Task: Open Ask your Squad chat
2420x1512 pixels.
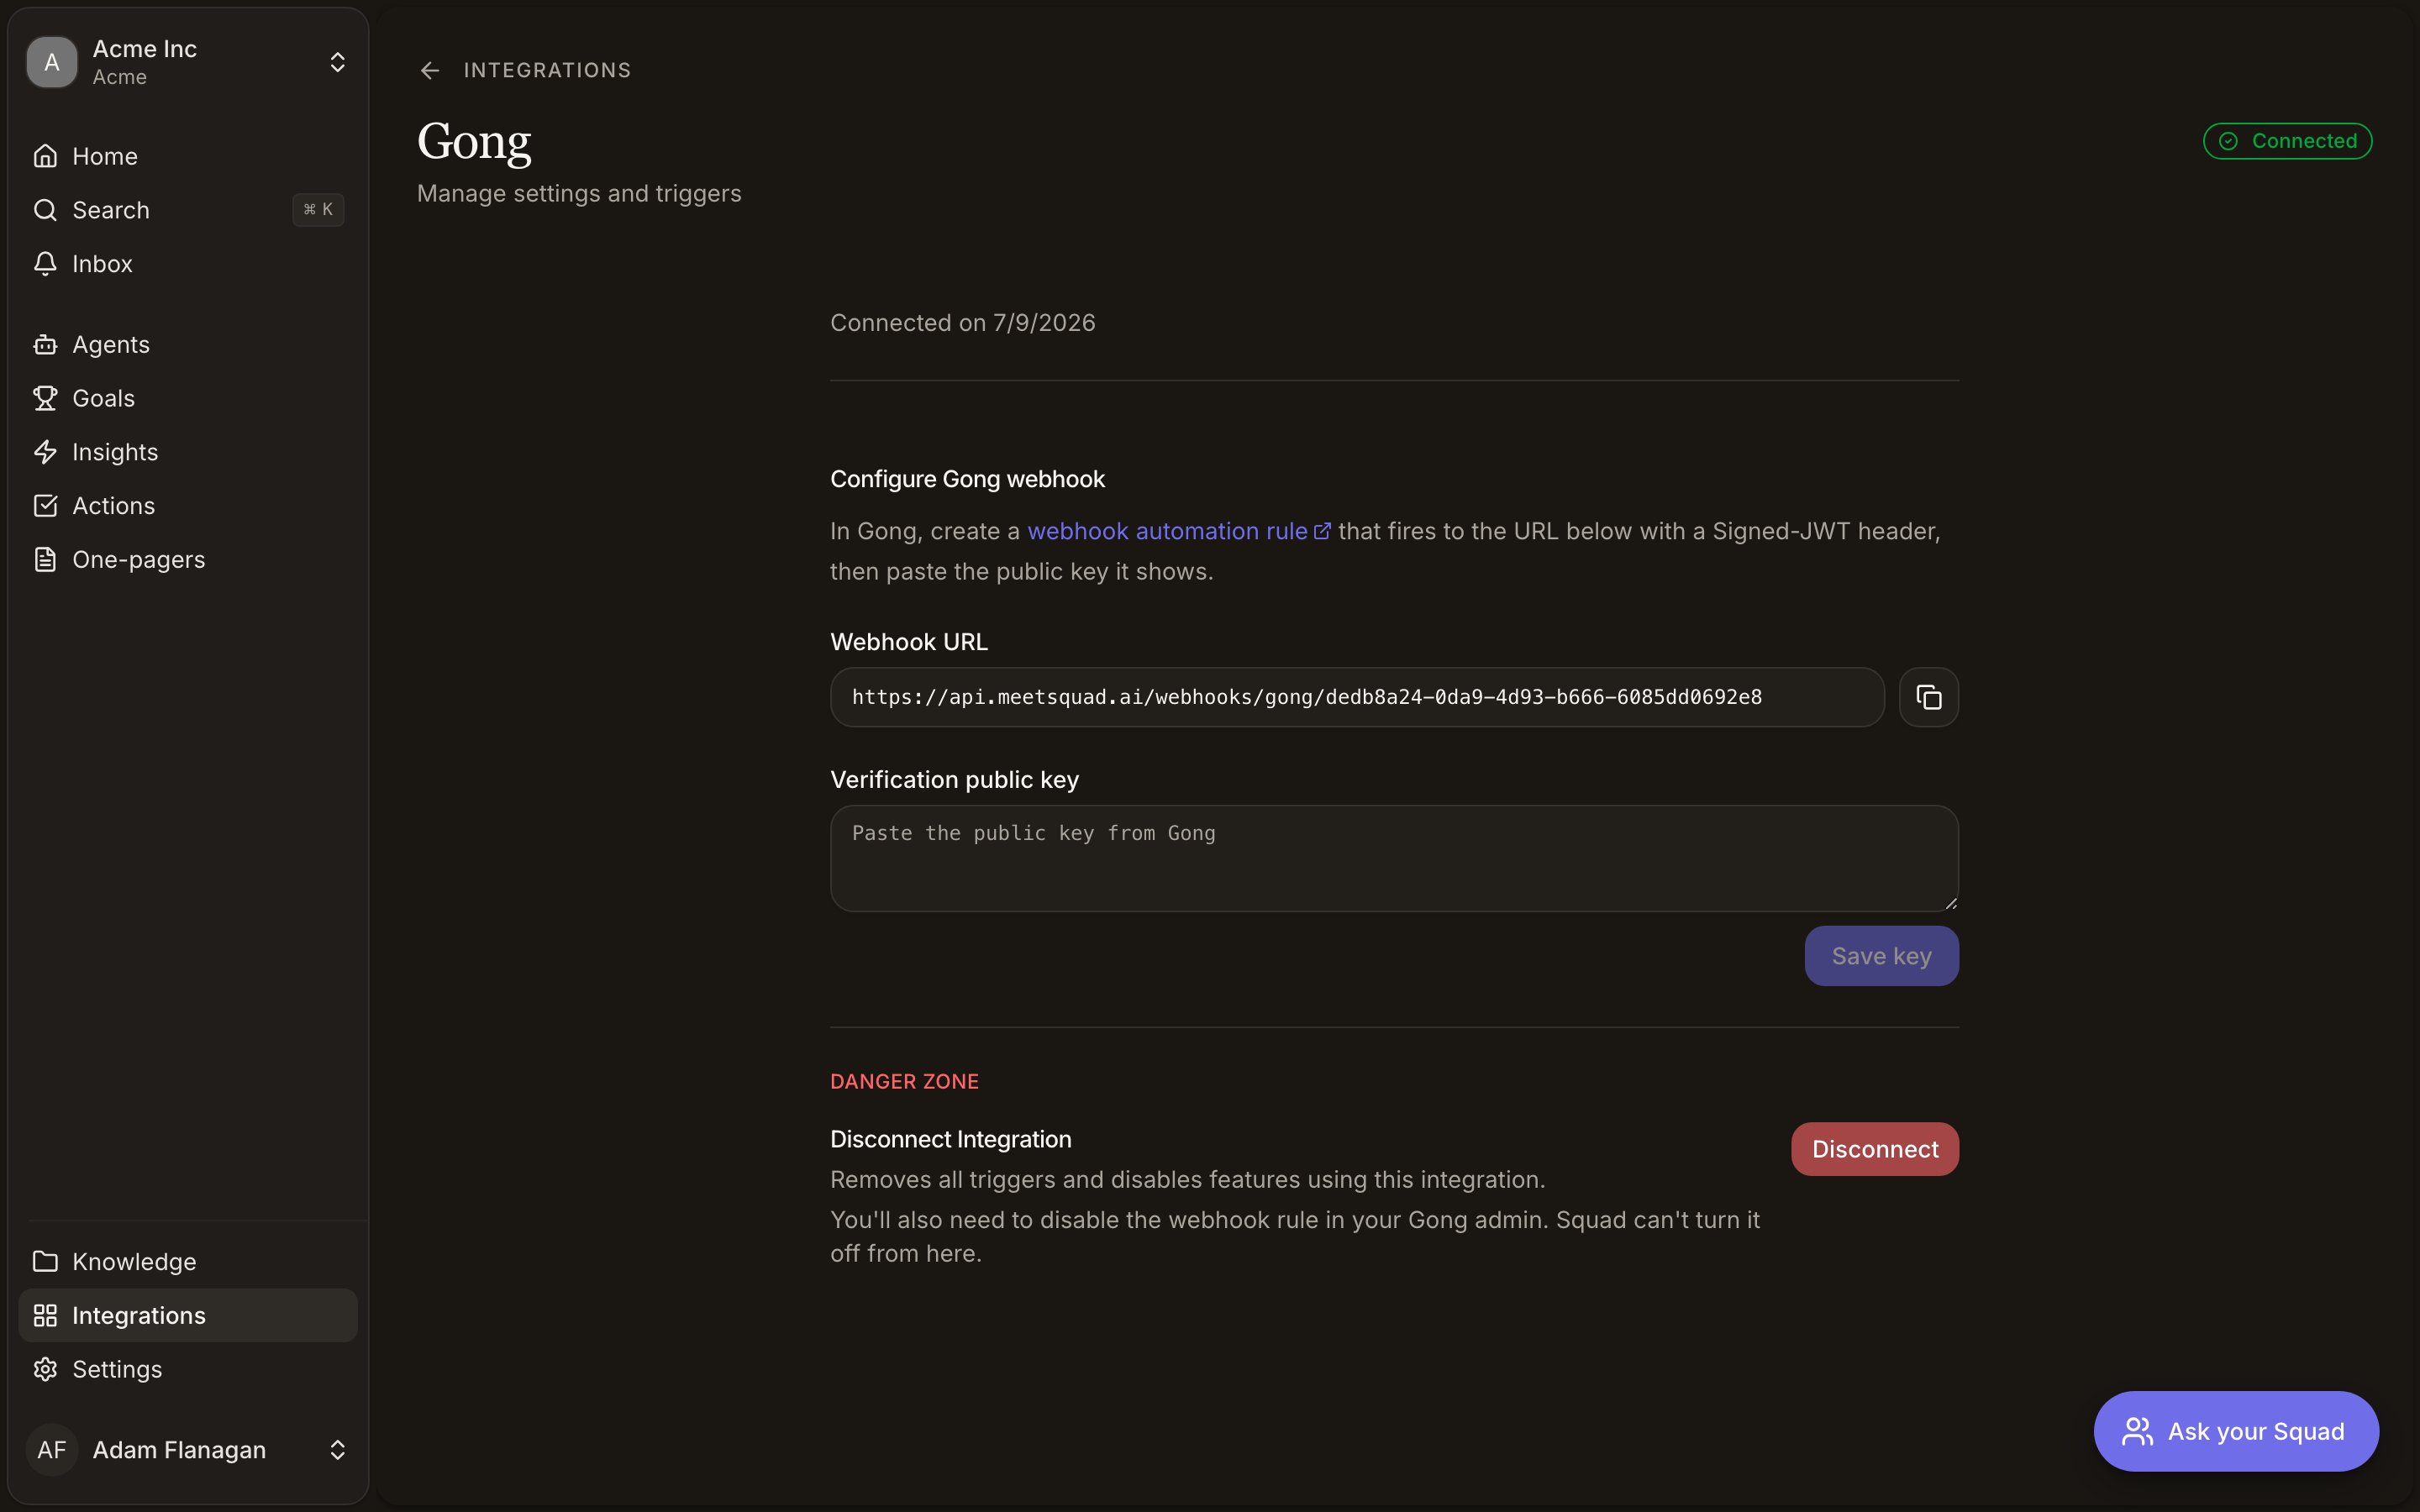Action: pos(2236,1432)
